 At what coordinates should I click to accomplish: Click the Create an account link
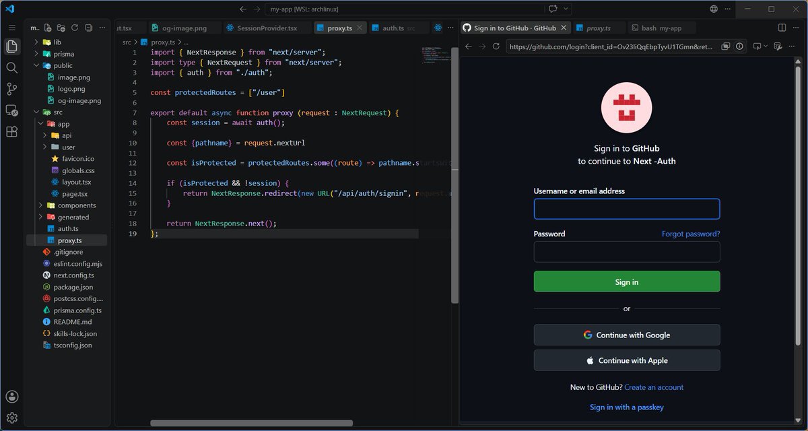click(654, 387)
